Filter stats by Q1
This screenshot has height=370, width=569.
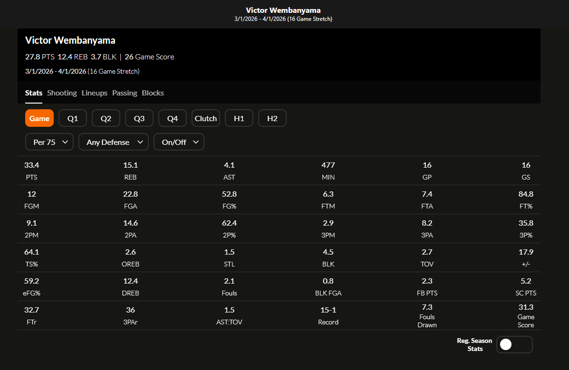coord(73,118)
